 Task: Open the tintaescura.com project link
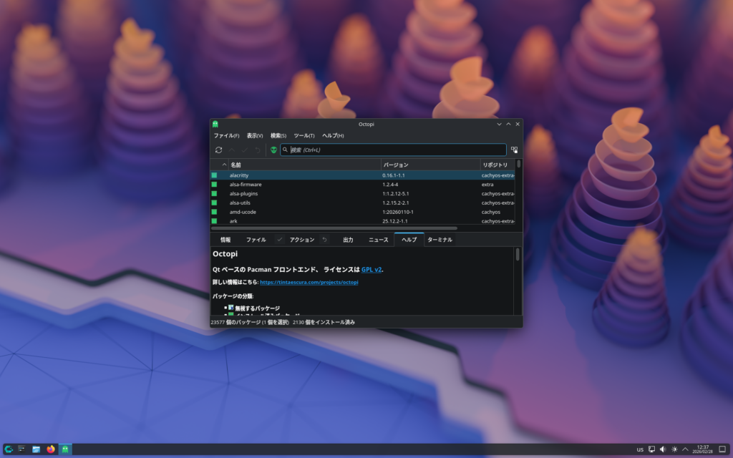(309, 283)
